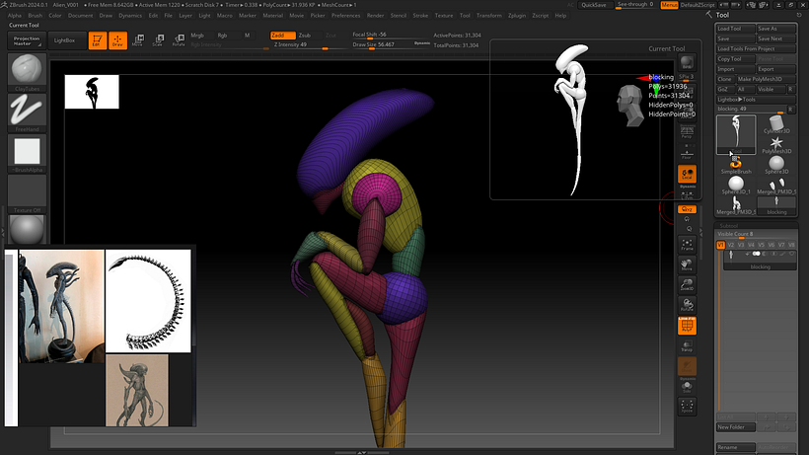809x455 pixels.
Task: Select the blocking subtool row
Action: tap(760, 260)
